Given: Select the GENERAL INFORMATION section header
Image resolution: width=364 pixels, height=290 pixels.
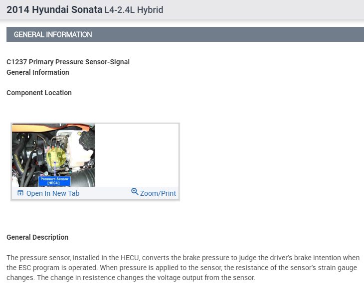Looking at the screenshot, I should [x=53, y=35].
